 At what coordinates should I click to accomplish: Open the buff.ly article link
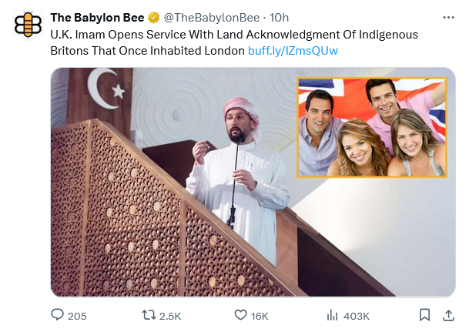click(293, 51)
